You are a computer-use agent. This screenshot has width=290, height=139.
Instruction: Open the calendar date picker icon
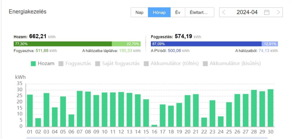tap(266, 12)
